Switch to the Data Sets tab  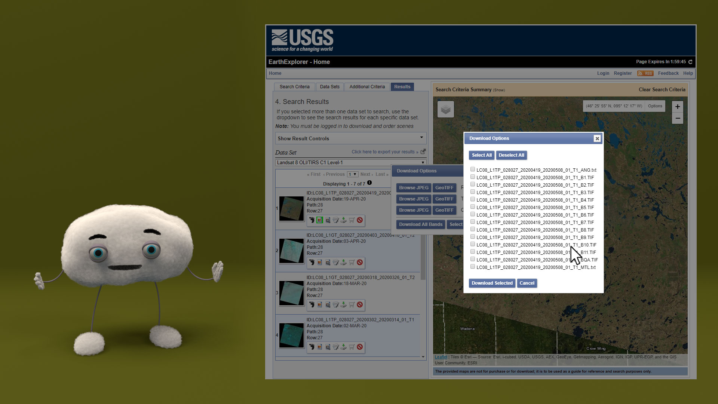tap(329, 87)
